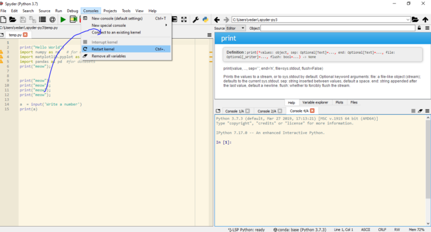The image size is (431, 232).
Task: Open the PYTHONPATH manager Python icon
Action: (205, 20)
